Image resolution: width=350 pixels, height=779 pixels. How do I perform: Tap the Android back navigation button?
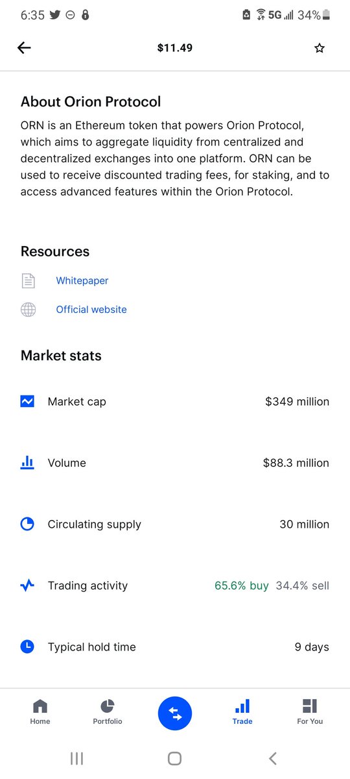(x=273, y=758)
